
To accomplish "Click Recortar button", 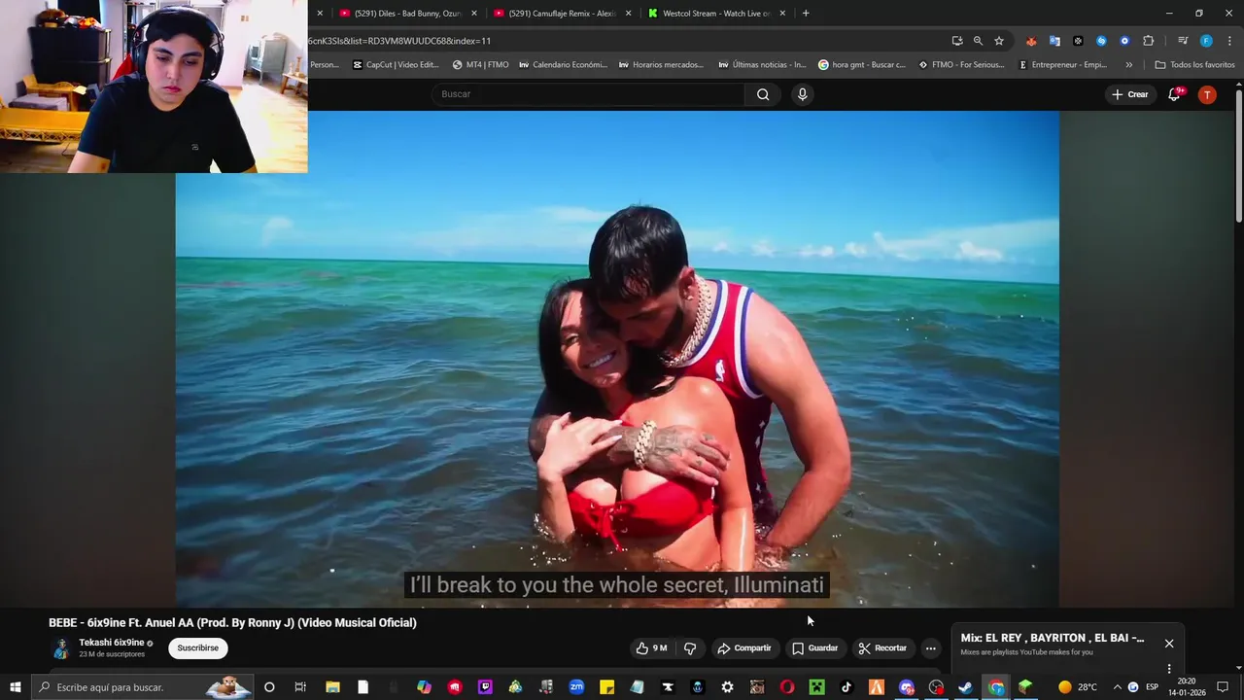I will pos(882,648).
